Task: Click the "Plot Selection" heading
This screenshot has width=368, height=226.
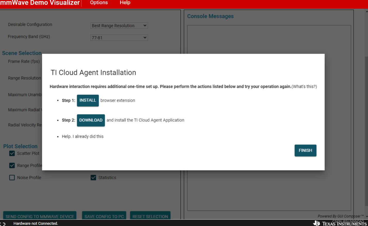Action: (20, 146)
